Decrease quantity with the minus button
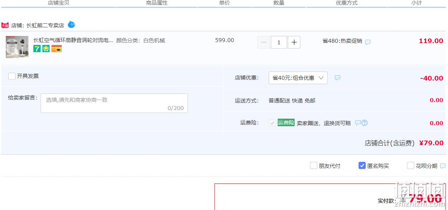The image size is (448, 210). point(263,42)
